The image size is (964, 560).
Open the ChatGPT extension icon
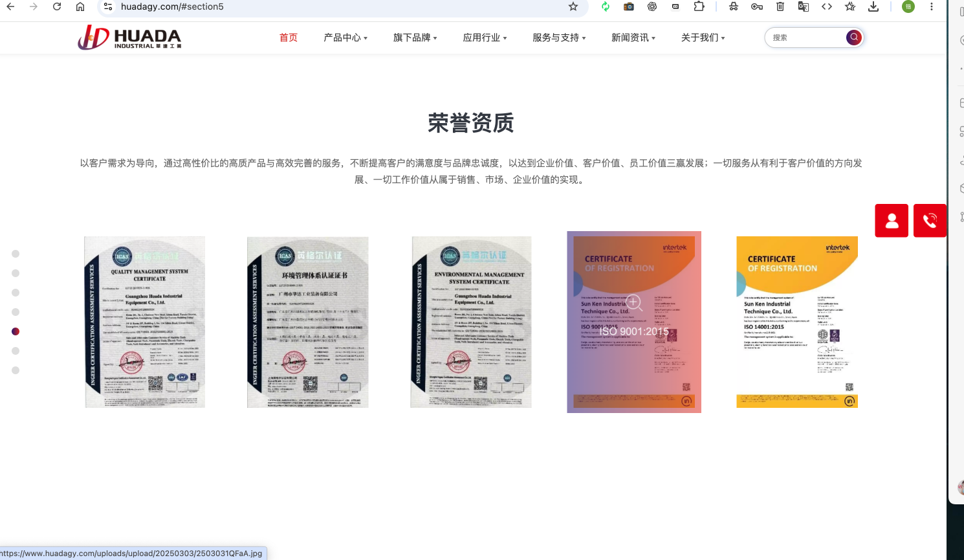[652, 6]
